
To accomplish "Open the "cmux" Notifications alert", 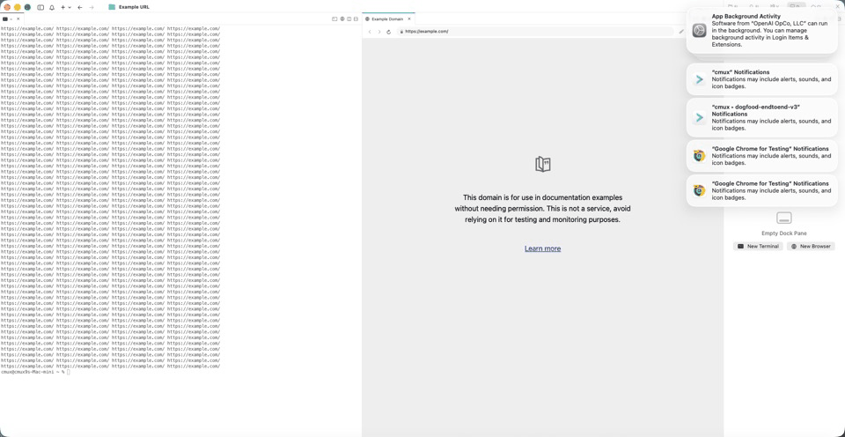I will coord(762,79).
